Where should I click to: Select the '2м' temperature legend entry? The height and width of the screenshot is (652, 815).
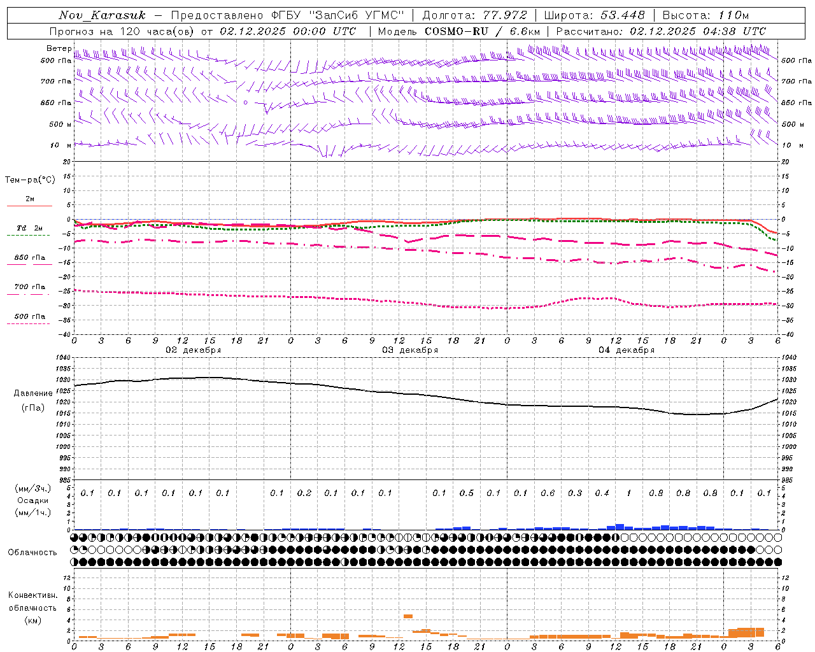pos(30,199)
